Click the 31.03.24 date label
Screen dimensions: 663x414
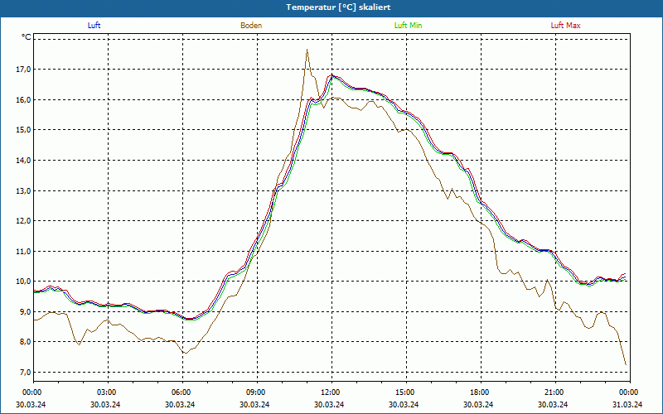point(627,404)
